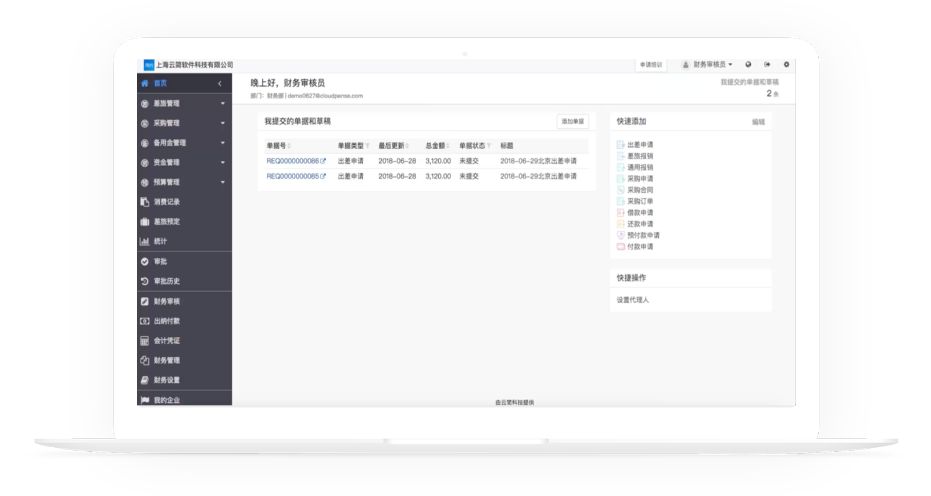Image resolution: width=931 pixels, height=496 pixels.
Task: Open settings via the gear icon
Action: pyautogui.click(x=786, y=64)
